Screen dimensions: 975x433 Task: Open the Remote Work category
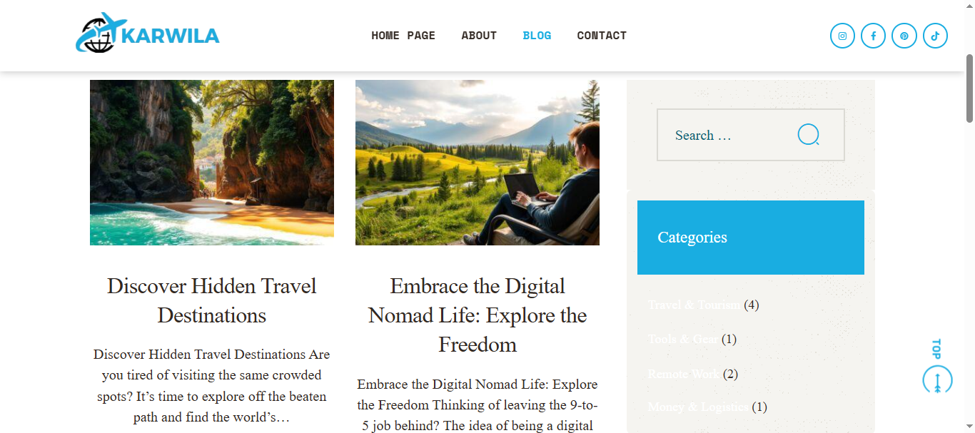pyautogui.click(x=684, y=375)
